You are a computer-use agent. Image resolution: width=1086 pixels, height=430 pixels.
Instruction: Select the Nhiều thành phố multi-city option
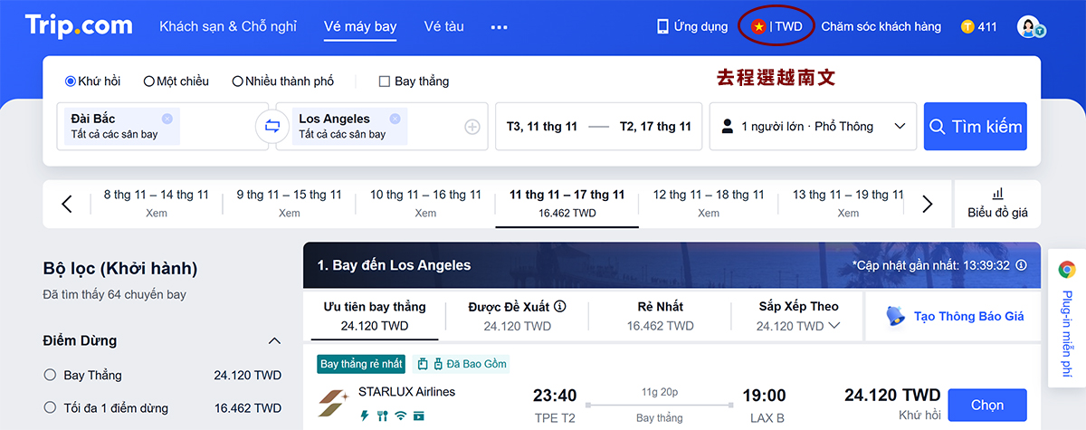click(238, 81)
